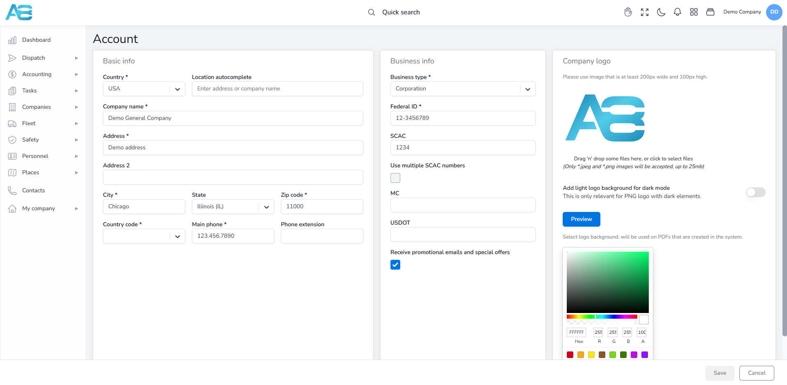Expand the Tasks submenu arrow
Viewport: 787px width, 385px height.
pyautogui.click(x=76, y=91)
